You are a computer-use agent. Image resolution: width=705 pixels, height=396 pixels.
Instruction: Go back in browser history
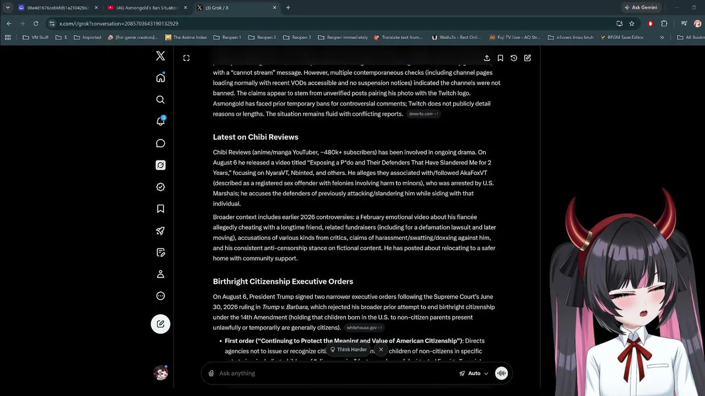(x=9, y=24)
